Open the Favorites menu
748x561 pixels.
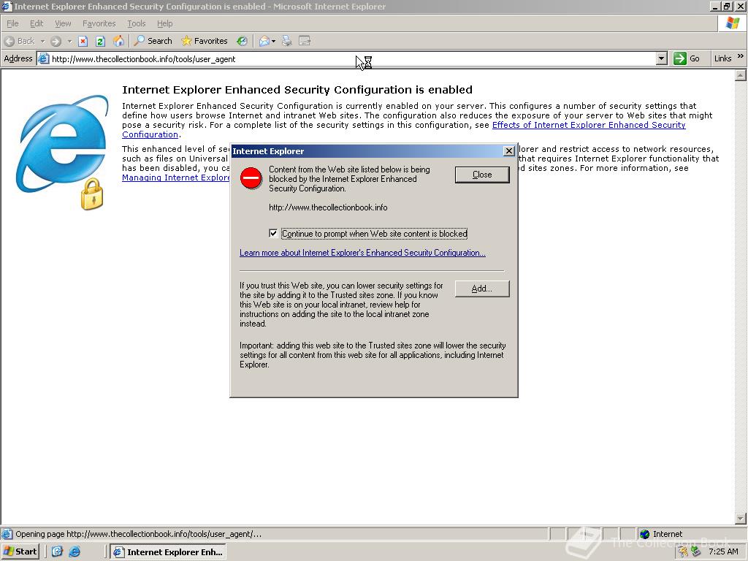click(99, 23)
